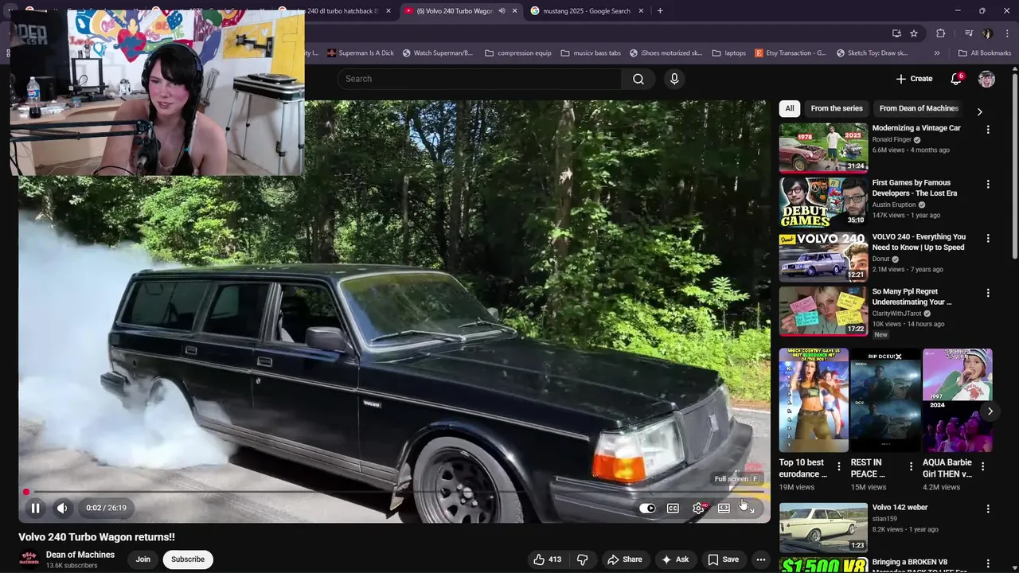Open All Bookmarks folder
Viewport: 1019px width, 573px height.
pyautogui.click(x=985, y=53)
